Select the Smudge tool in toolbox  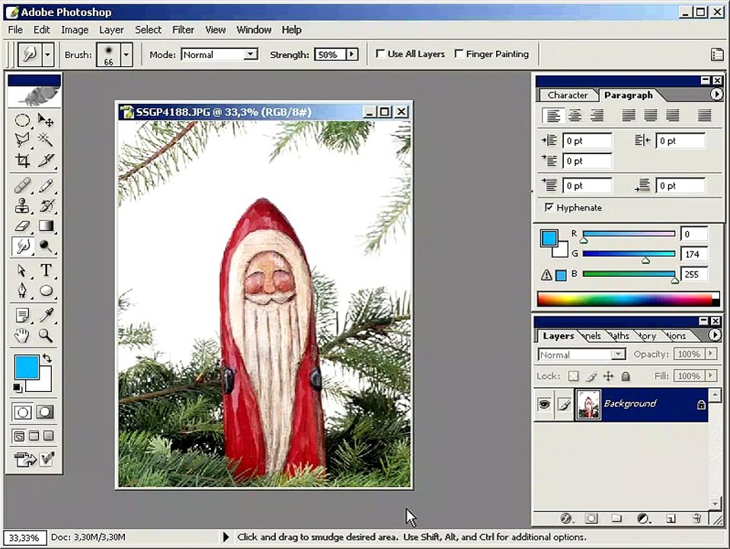coord(22,246)
